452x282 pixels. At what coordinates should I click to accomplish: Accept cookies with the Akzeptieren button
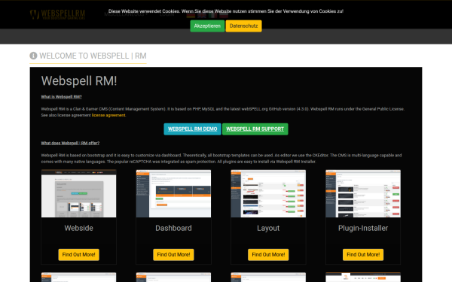[x=207, y=26]
